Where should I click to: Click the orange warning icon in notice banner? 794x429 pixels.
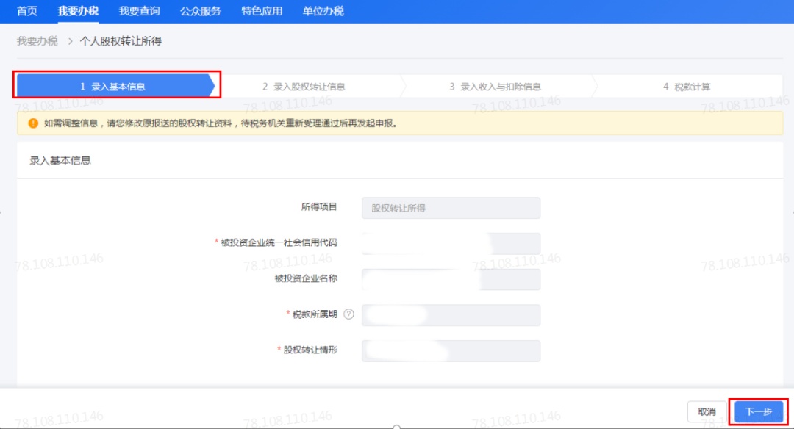point(33,123)
